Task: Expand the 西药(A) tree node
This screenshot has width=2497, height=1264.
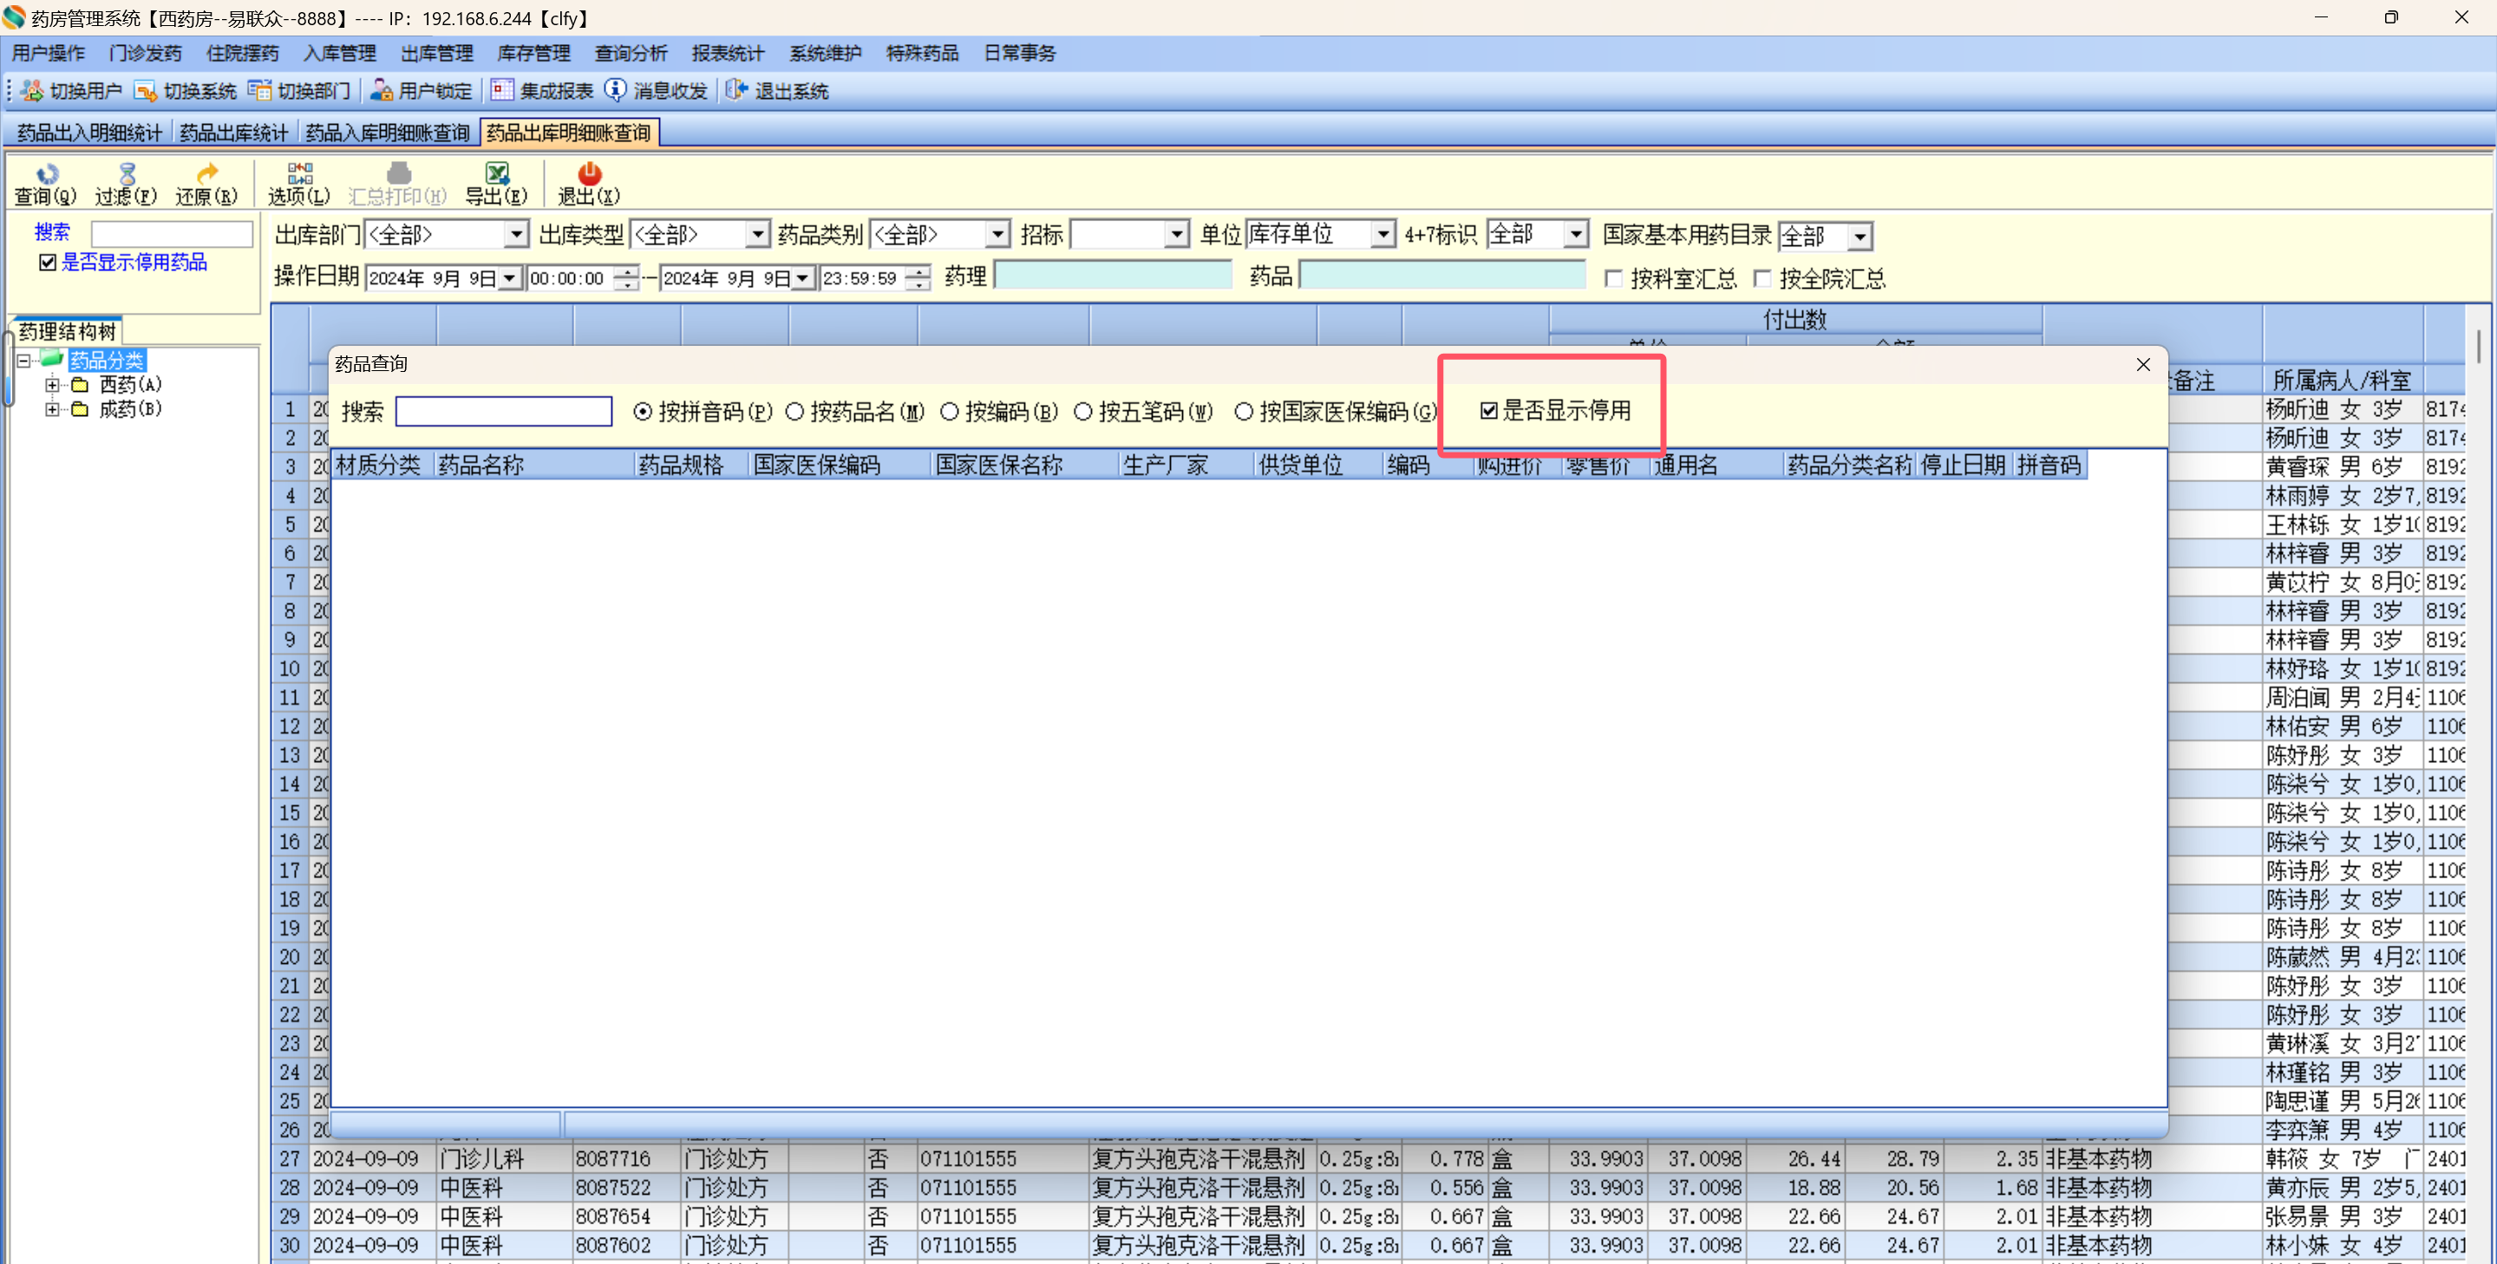Action: tap(52, 386)
